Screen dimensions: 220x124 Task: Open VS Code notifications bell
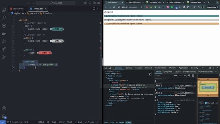point(98,122)
